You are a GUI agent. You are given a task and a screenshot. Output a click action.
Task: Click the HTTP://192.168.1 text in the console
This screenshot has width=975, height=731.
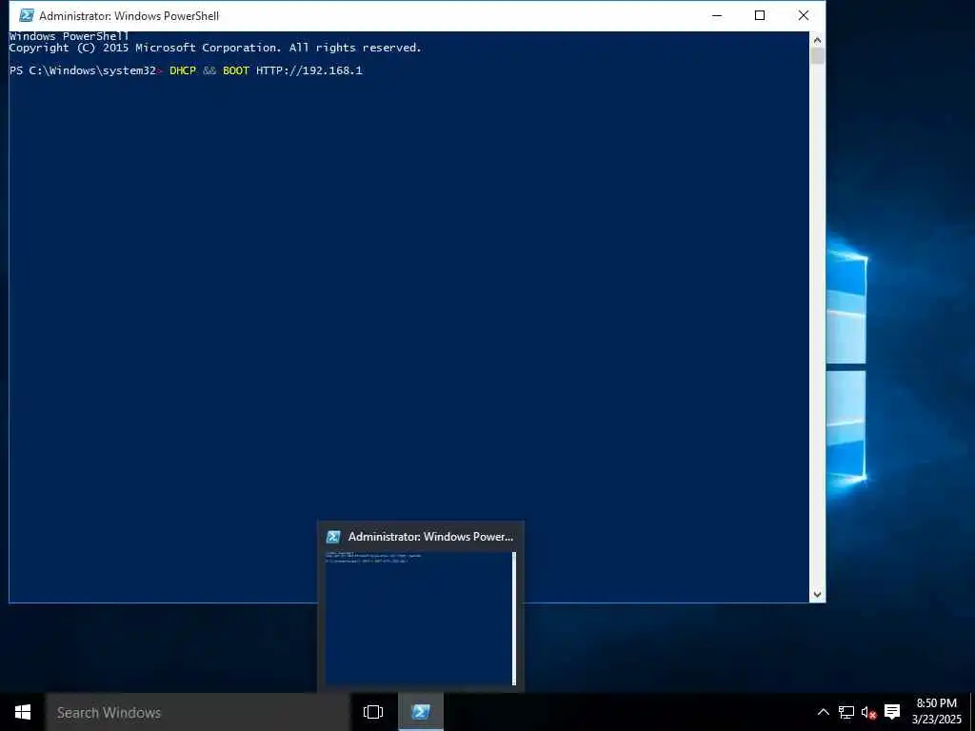coord(309,70)
